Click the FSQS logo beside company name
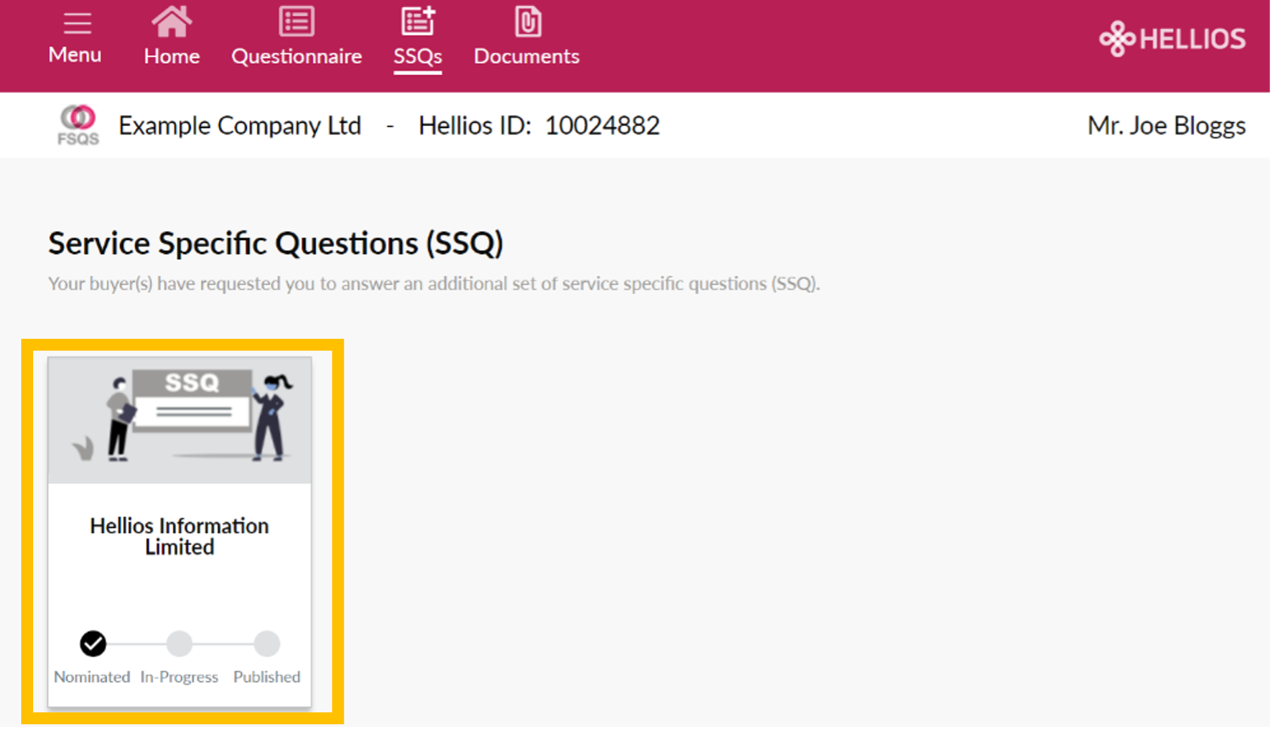The width and height of the screenshot is (1276, 731). click(78, 125)
